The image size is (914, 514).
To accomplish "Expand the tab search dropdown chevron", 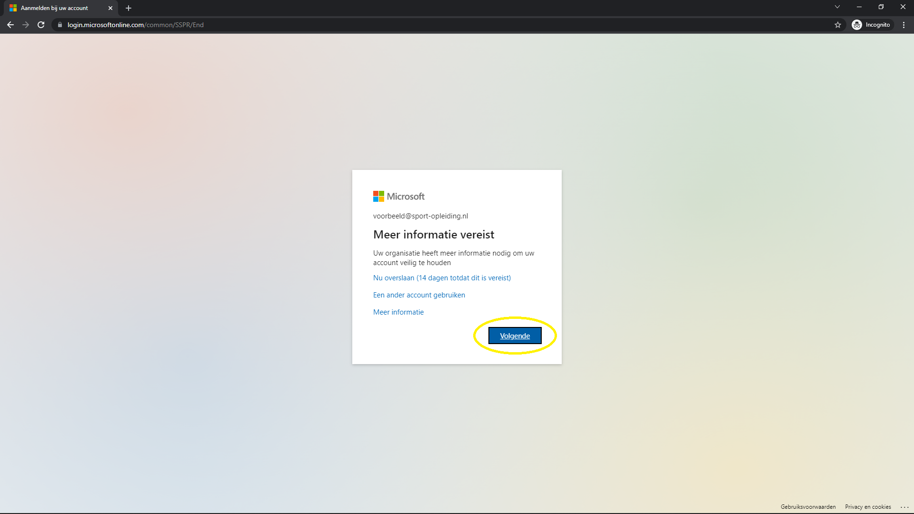I will point(837,7).
